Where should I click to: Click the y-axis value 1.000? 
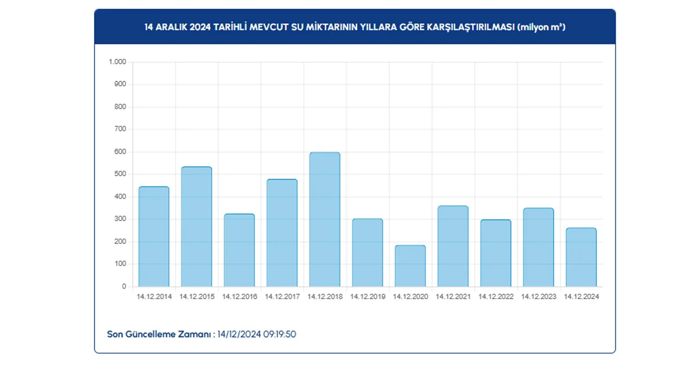(117, 62)
